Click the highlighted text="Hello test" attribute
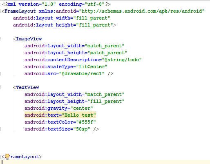This screenshot has height=164, width=210. (x=60, y=115)
